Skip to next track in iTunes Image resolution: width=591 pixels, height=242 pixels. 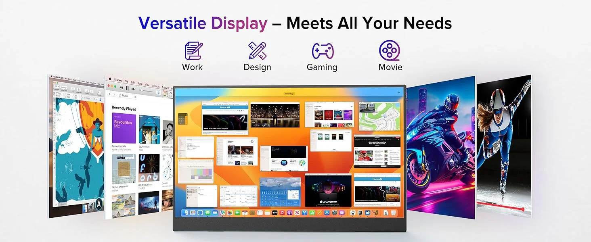(x=133, y=89)
